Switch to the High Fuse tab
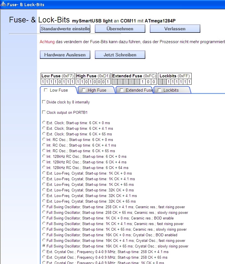Screen dimensions: 225x264 pos(97,90)
